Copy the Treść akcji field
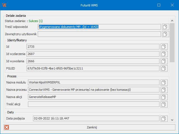179x134 pixels. tap(164, 104)
